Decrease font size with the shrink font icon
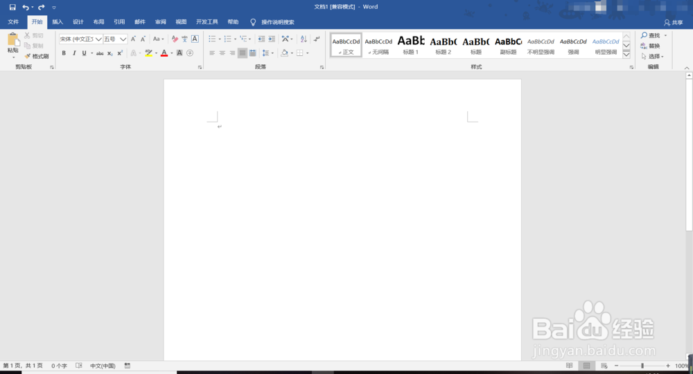The image size is (693, 374). (143, 39)
